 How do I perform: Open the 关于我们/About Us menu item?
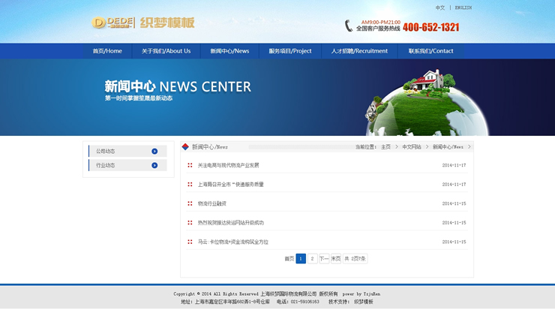point(166,51)
